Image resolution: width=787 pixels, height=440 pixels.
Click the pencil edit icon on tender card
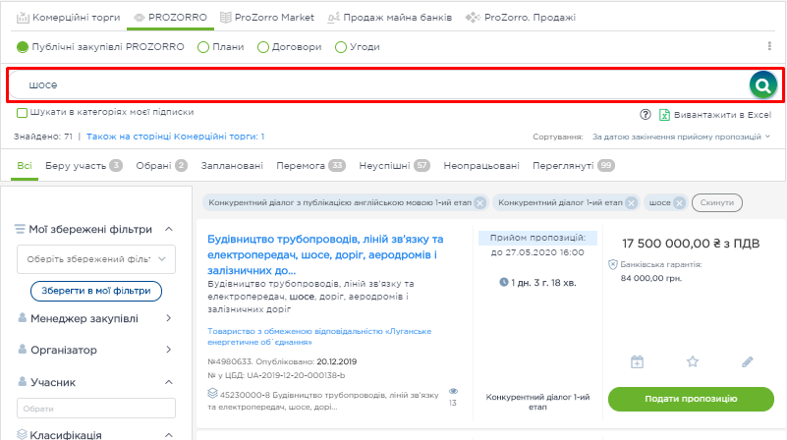coord(747,361)
